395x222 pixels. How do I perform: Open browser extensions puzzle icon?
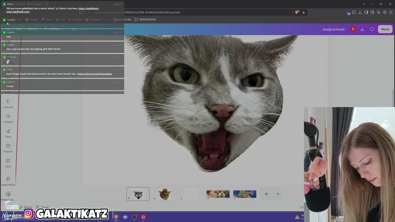(354, 12)
